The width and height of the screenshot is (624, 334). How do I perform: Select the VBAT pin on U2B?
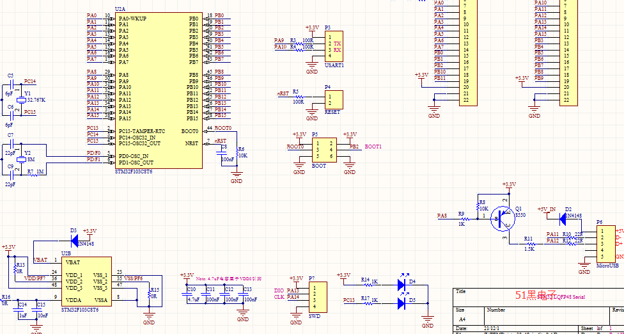(x=72, y=263)
